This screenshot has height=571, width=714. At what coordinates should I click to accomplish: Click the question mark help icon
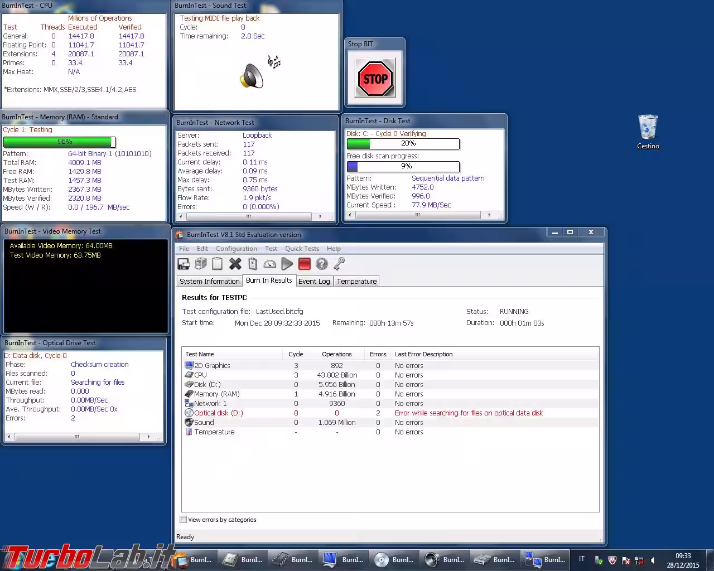(x=322, y=264)
